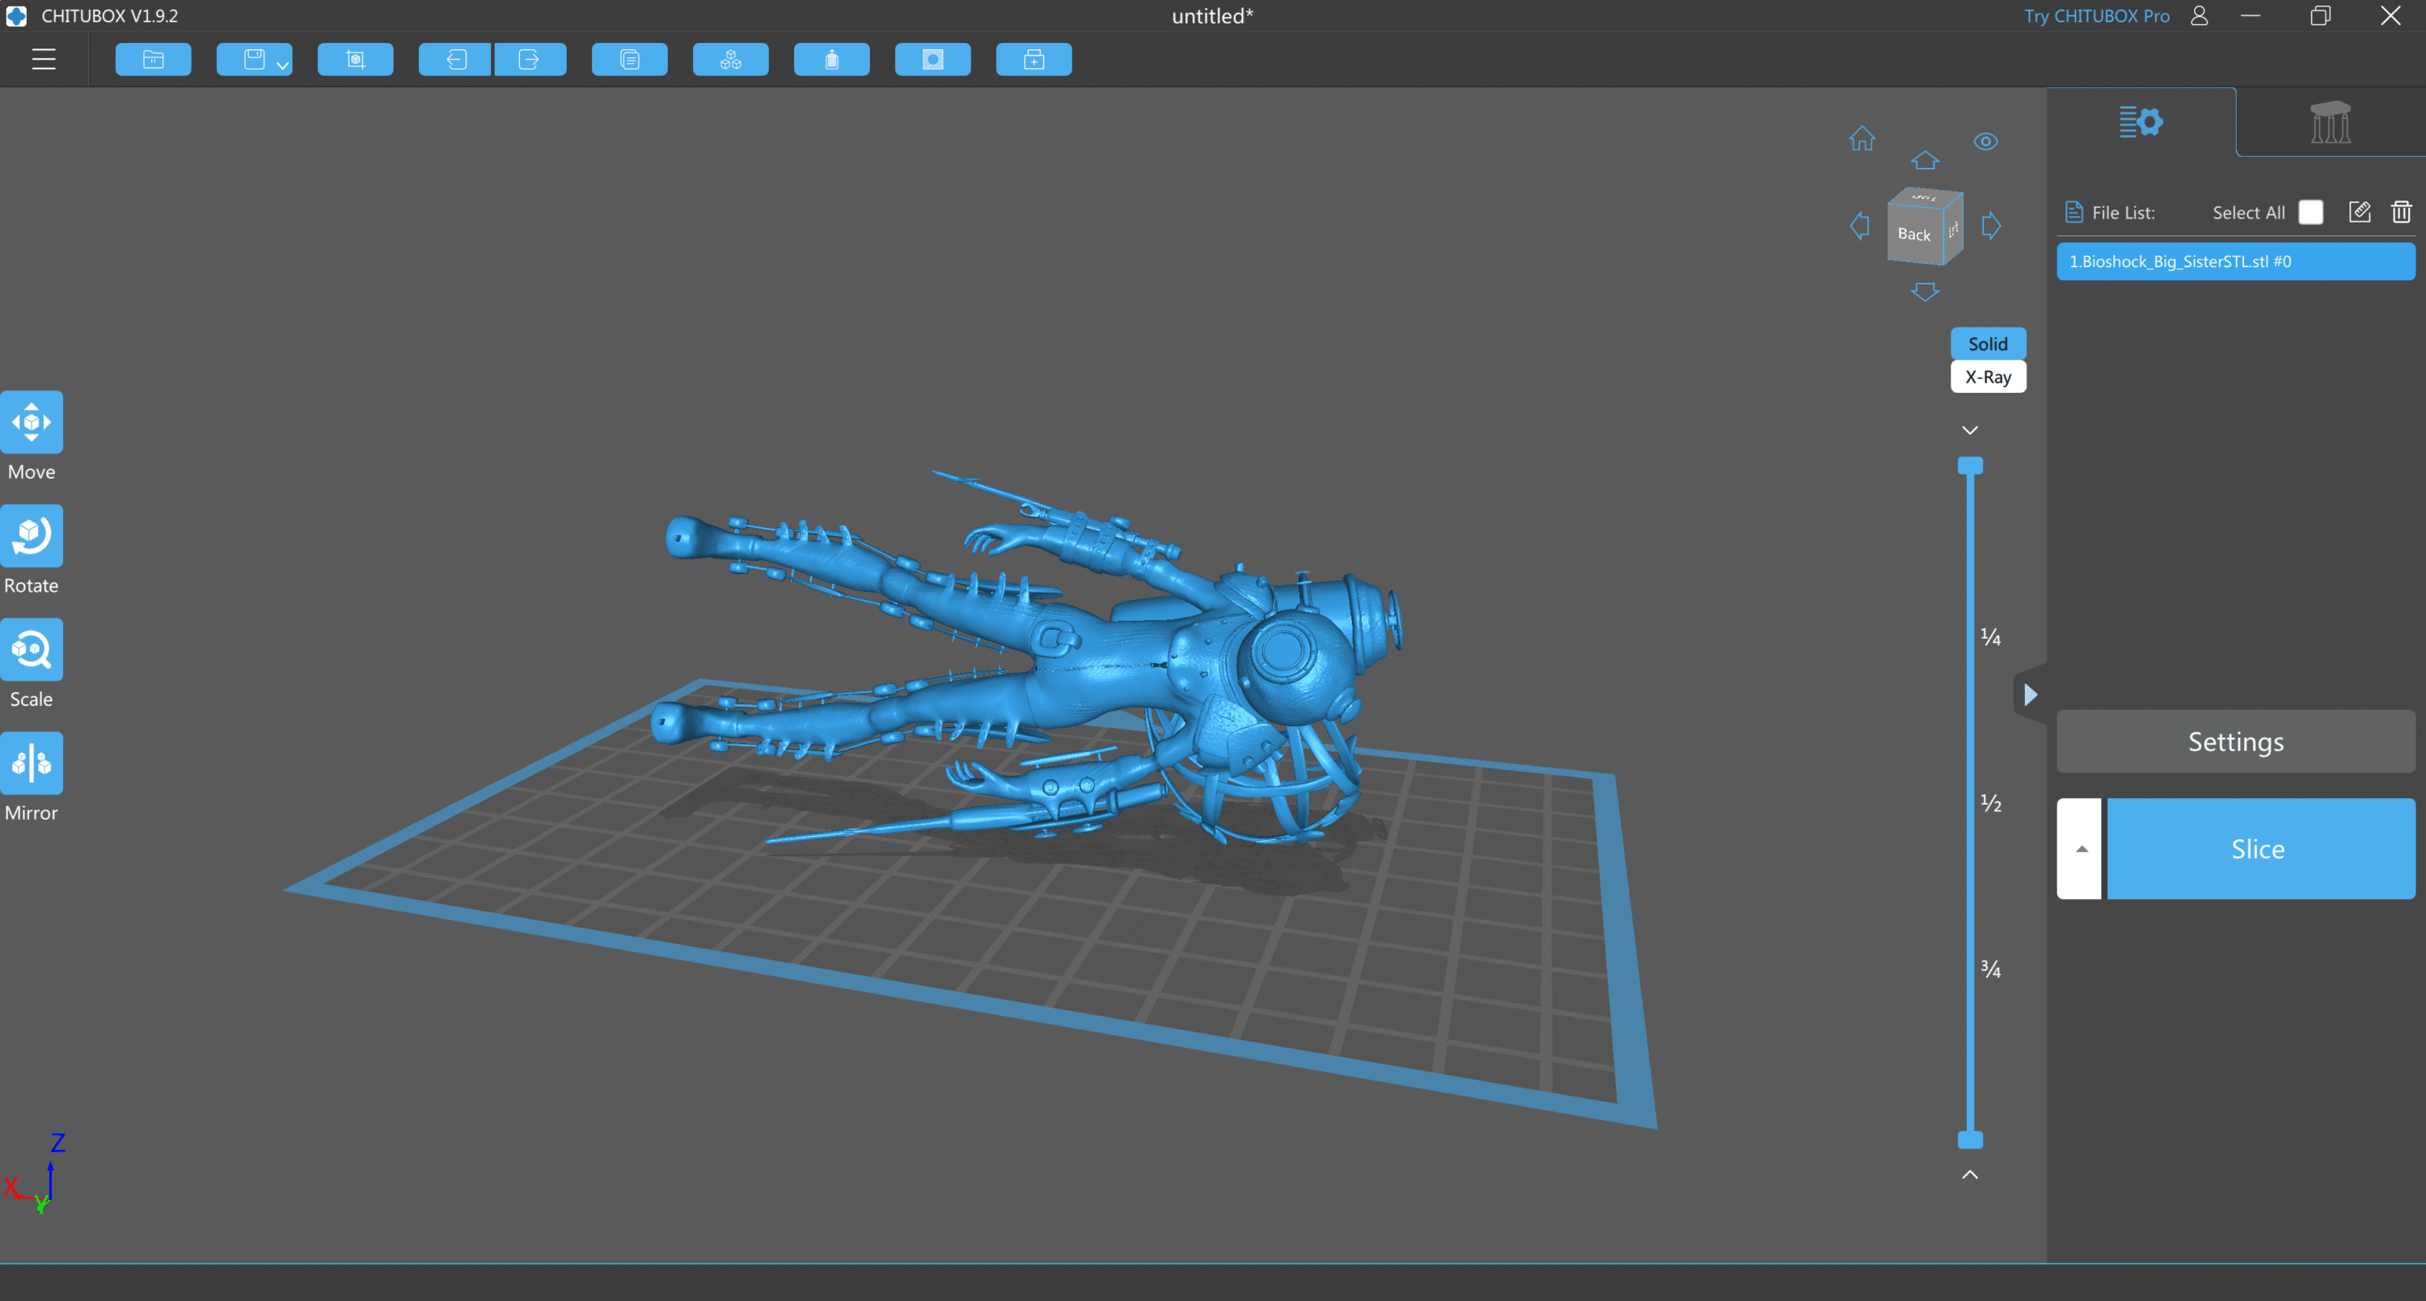Click the Slice button

2259,849
